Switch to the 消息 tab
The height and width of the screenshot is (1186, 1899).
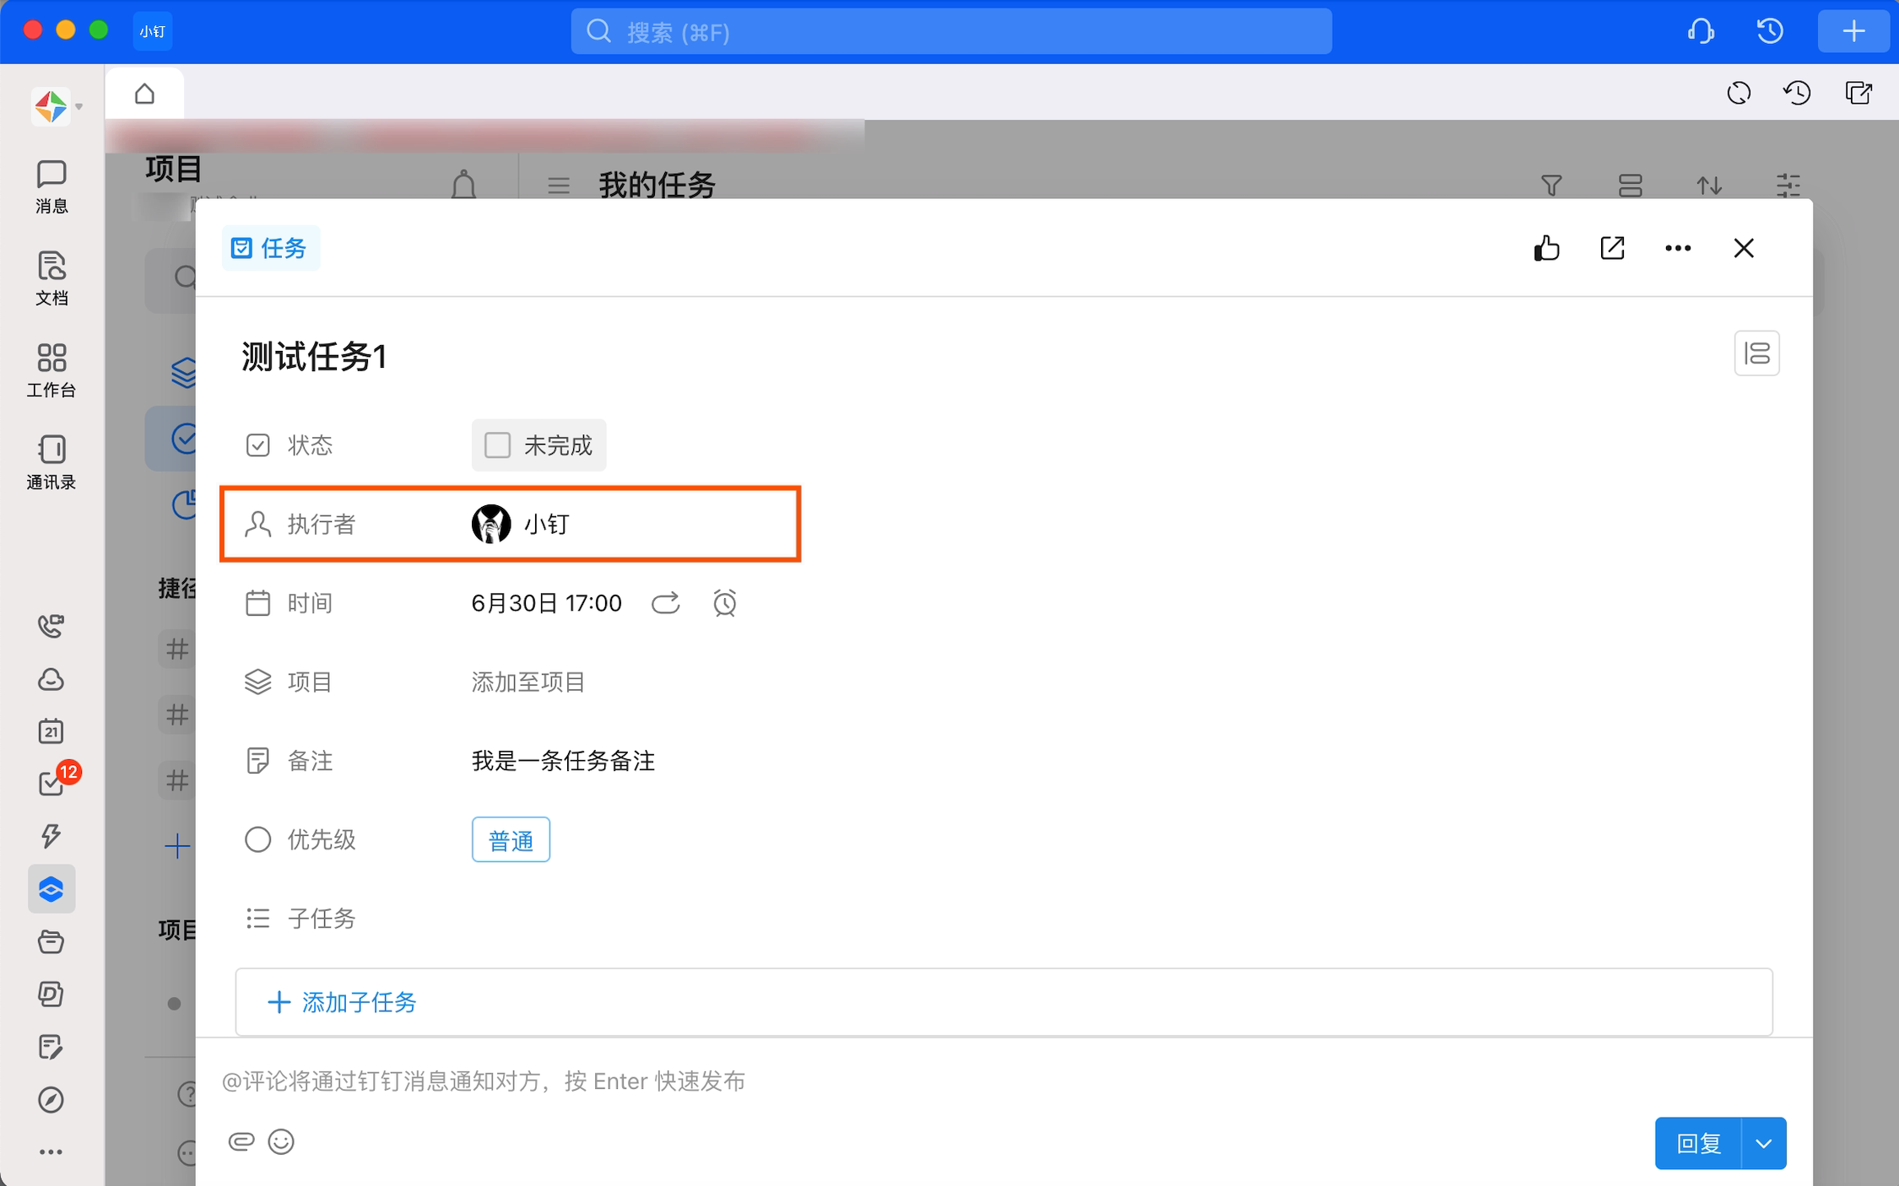pyautogui.click(x=51, y=186)
